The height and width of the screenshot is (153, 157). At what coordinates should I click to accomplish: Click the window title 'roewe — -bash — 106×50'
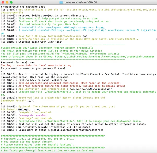point(80,2)
